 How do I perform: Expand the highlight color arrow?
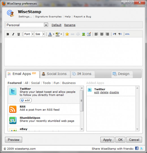pos(61,34)
